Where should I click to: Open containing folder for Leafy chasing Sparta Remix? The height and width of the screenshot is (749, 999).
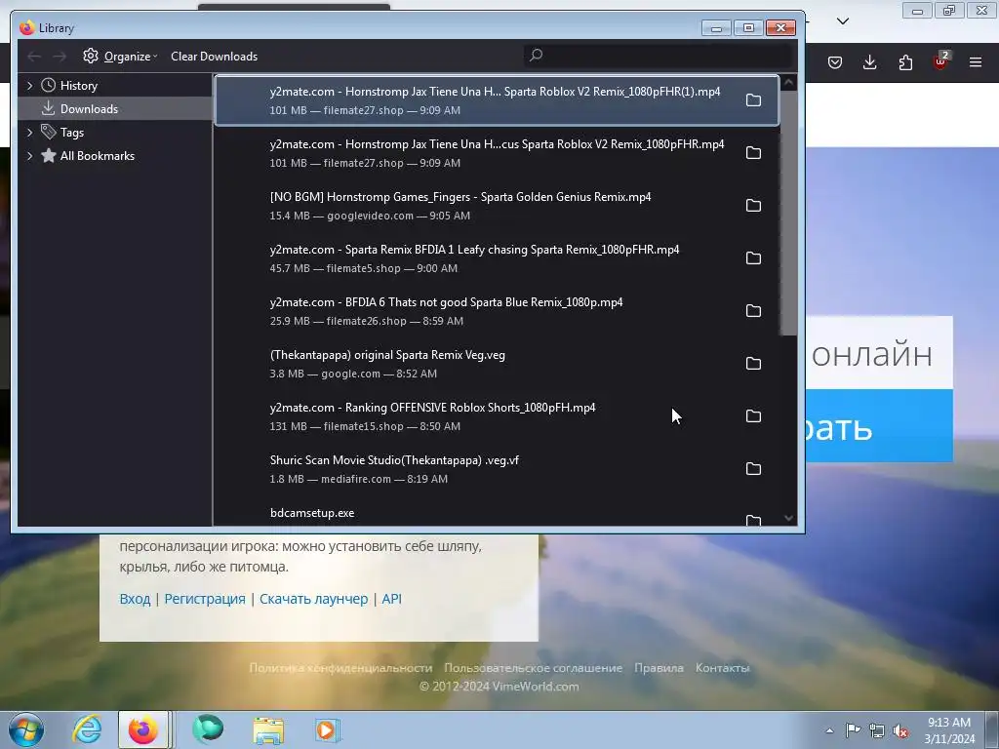[753, 257]
